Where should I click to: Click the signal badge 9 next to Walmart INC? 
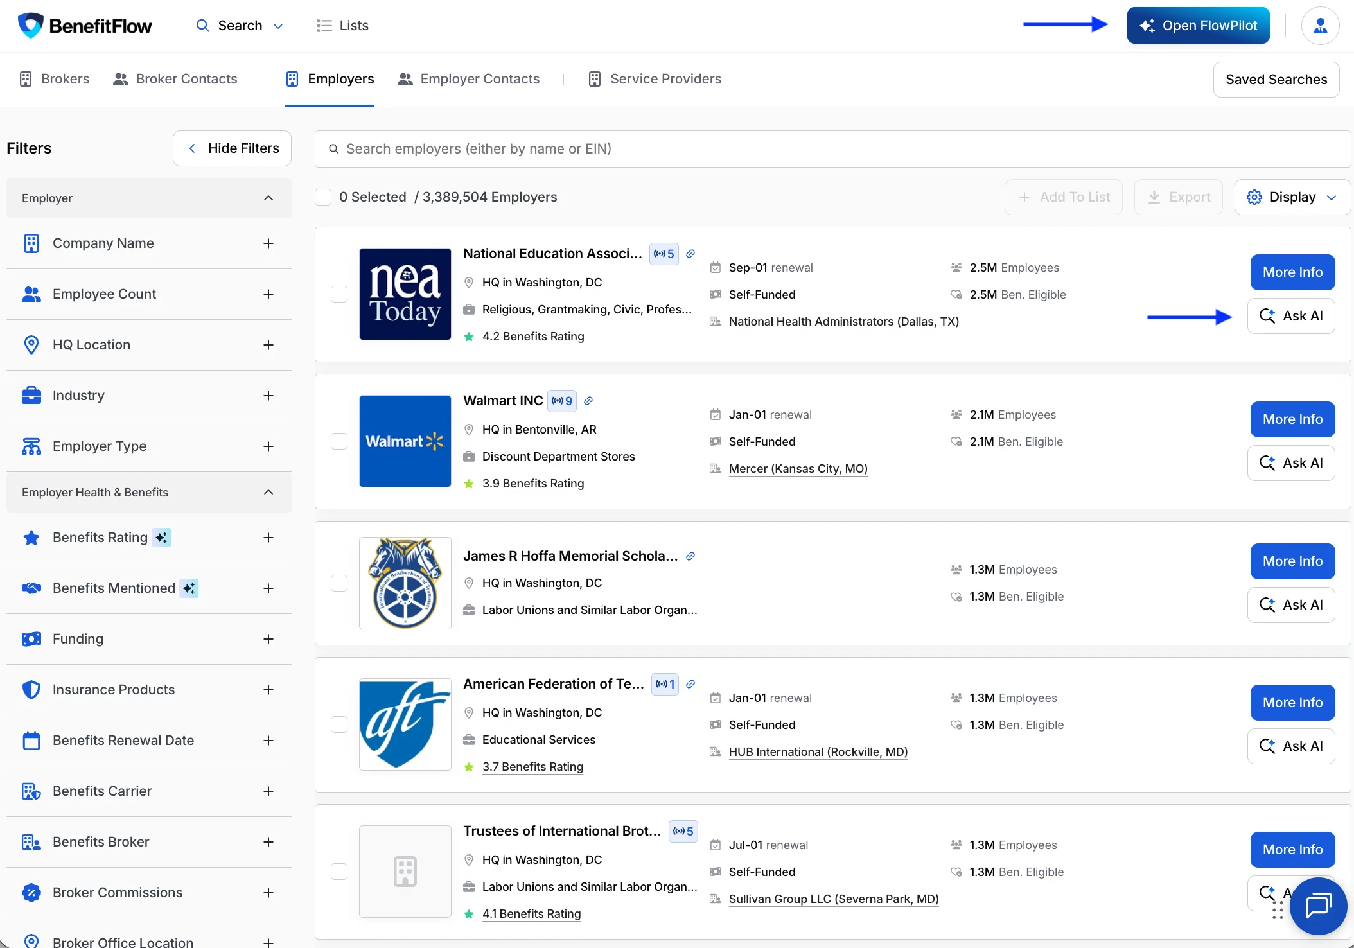[562, 401]
